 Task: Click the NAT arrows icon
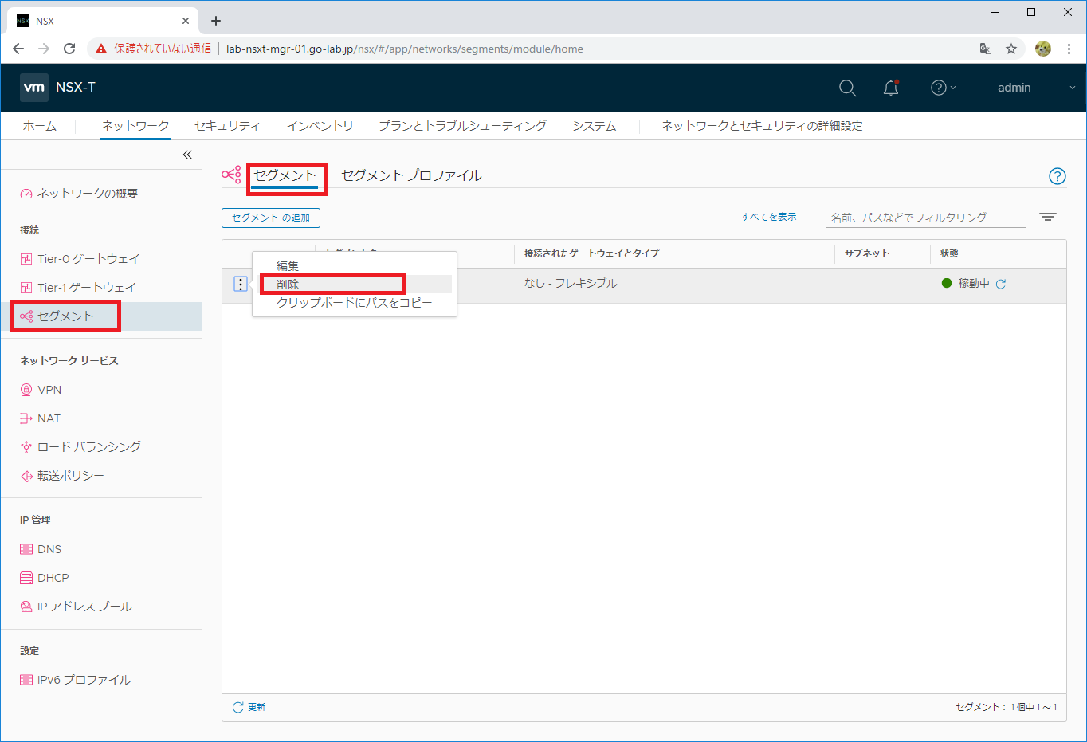pyautogui.click(x=26, y=418)
